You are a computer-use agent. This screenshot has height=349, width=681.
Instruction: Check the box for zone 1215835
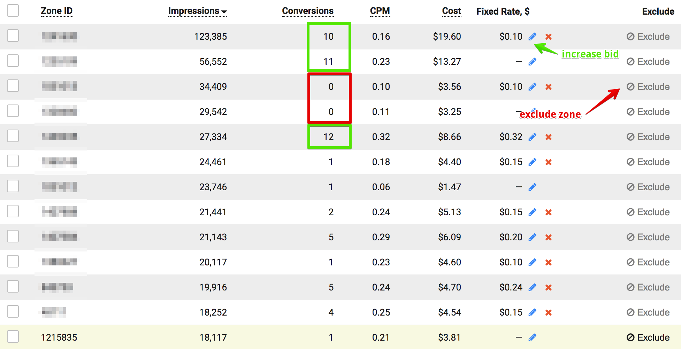(x=13, y=336)
